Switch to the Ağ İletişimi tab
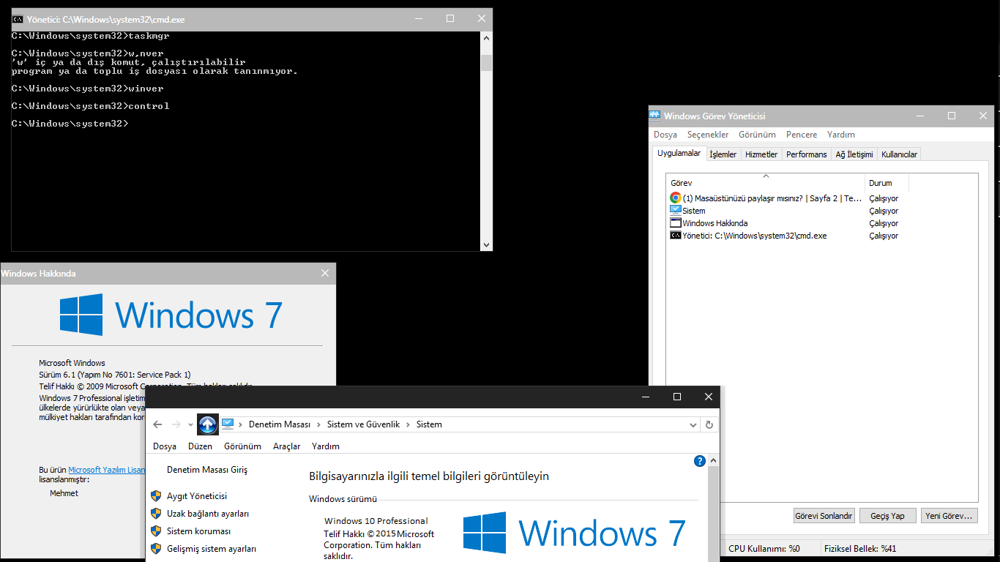The image size is (1000, 562). pyautogui.click(x=854, y=154)
